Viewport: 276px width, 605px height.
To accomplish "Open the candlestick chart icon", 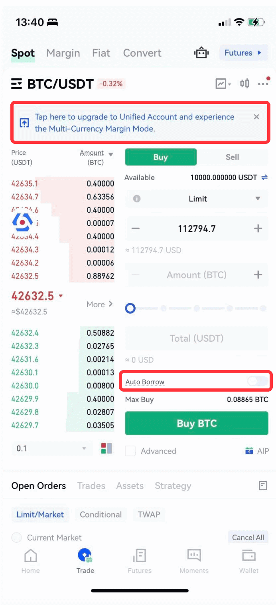I will pos(244,84).
